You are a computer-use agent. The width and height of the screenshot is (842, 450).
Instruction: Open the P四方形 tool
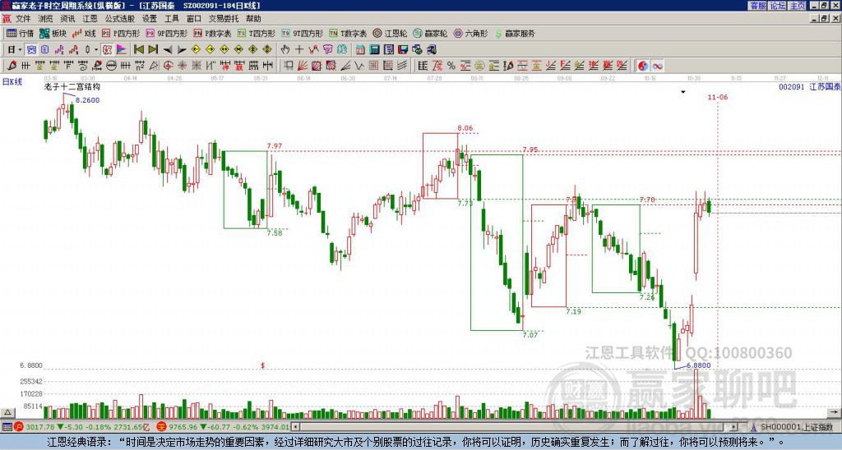point(121,33)
